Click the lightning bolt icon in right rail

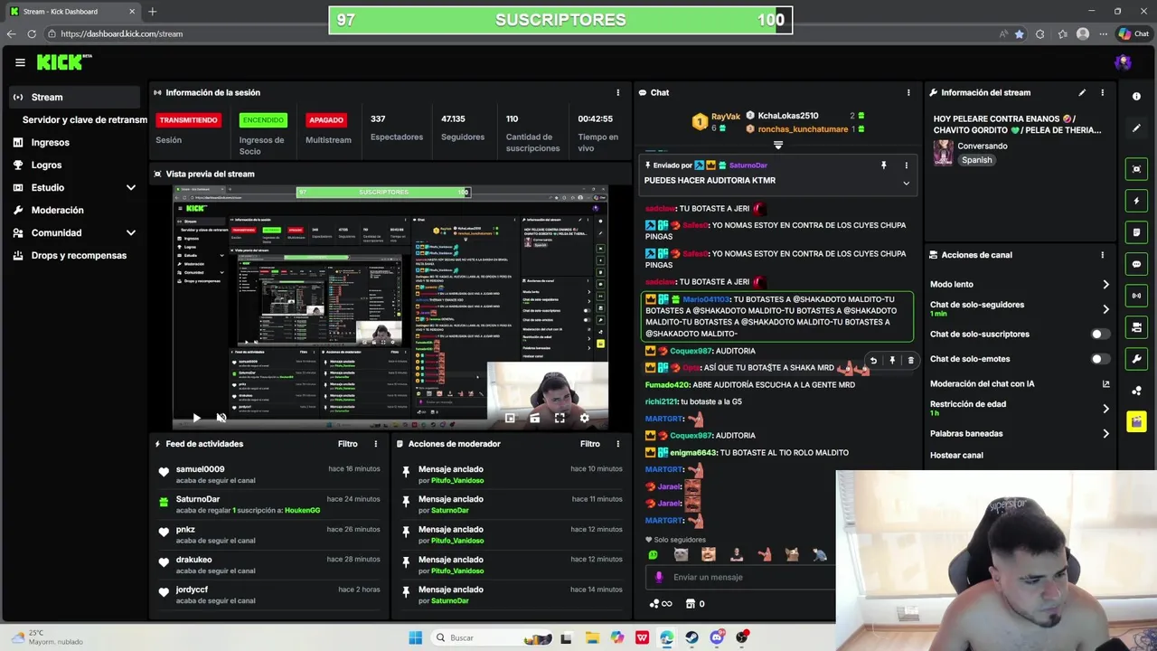1136,201
